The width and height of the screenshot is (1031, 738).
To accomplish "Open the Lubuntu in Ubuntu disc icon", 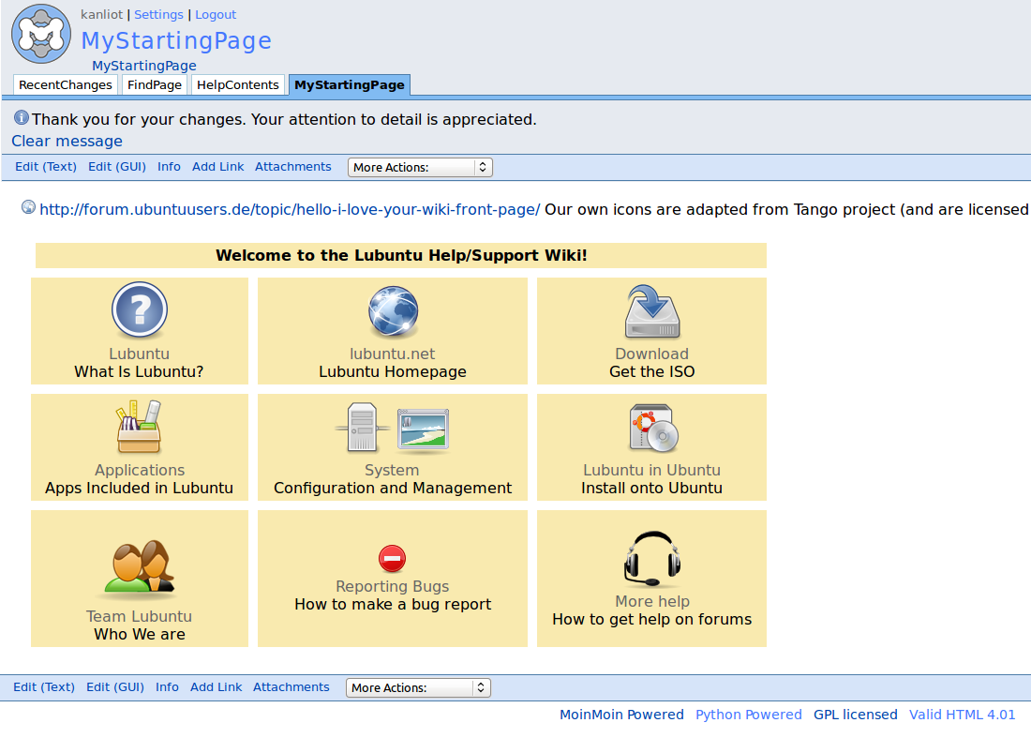I will pos(652,429).
